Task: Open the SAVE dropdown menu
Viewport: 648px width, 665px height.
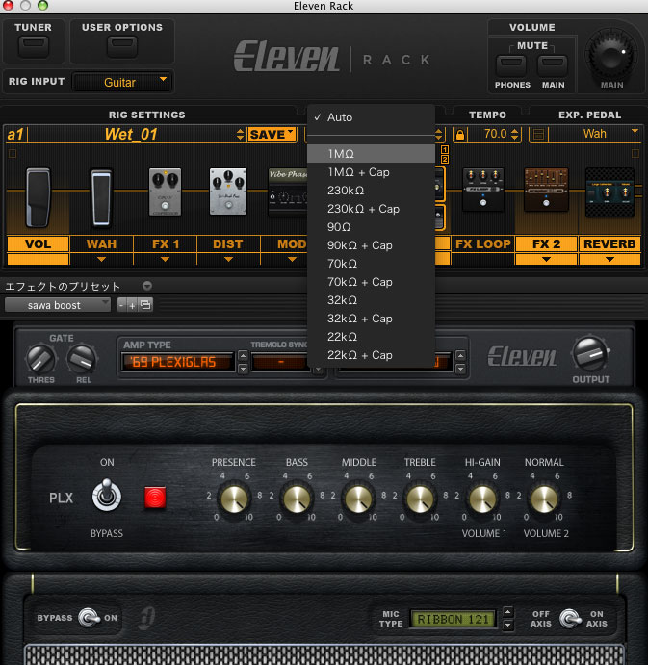Action: 272,135
